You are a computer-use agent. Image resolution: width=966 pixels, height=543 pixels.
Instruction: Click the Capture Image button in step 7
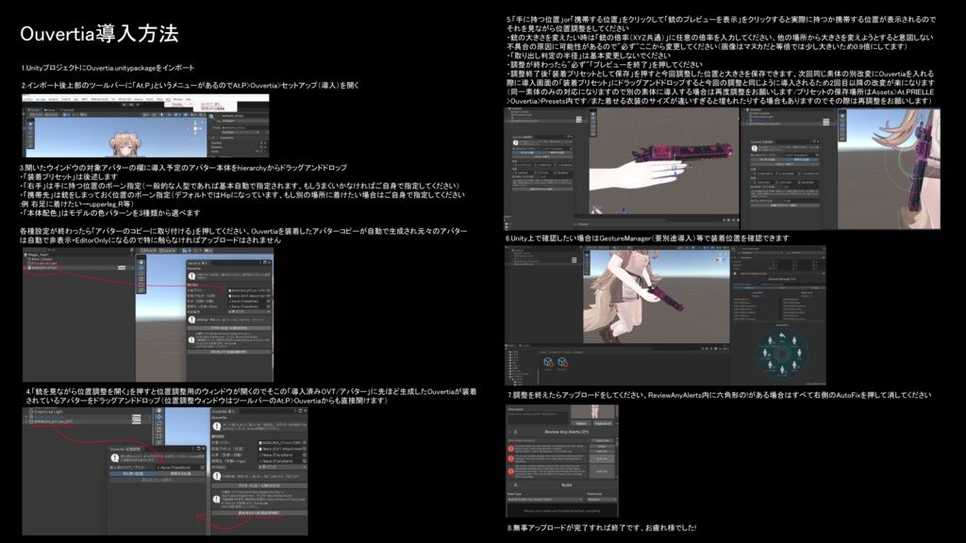click(603, 423)
